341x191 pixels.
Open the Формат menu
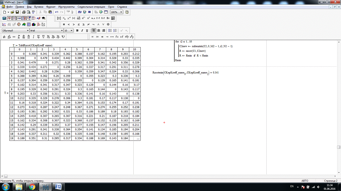51,6
